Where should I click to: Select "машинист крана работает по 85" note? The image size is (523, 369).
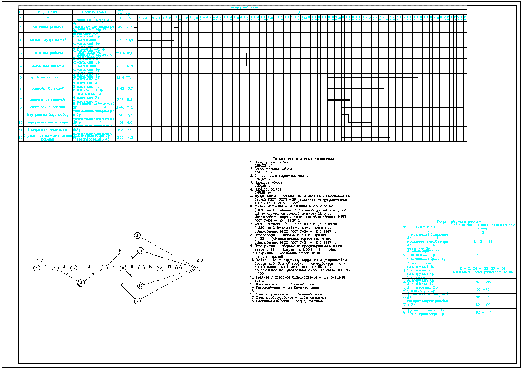point(483,272)
